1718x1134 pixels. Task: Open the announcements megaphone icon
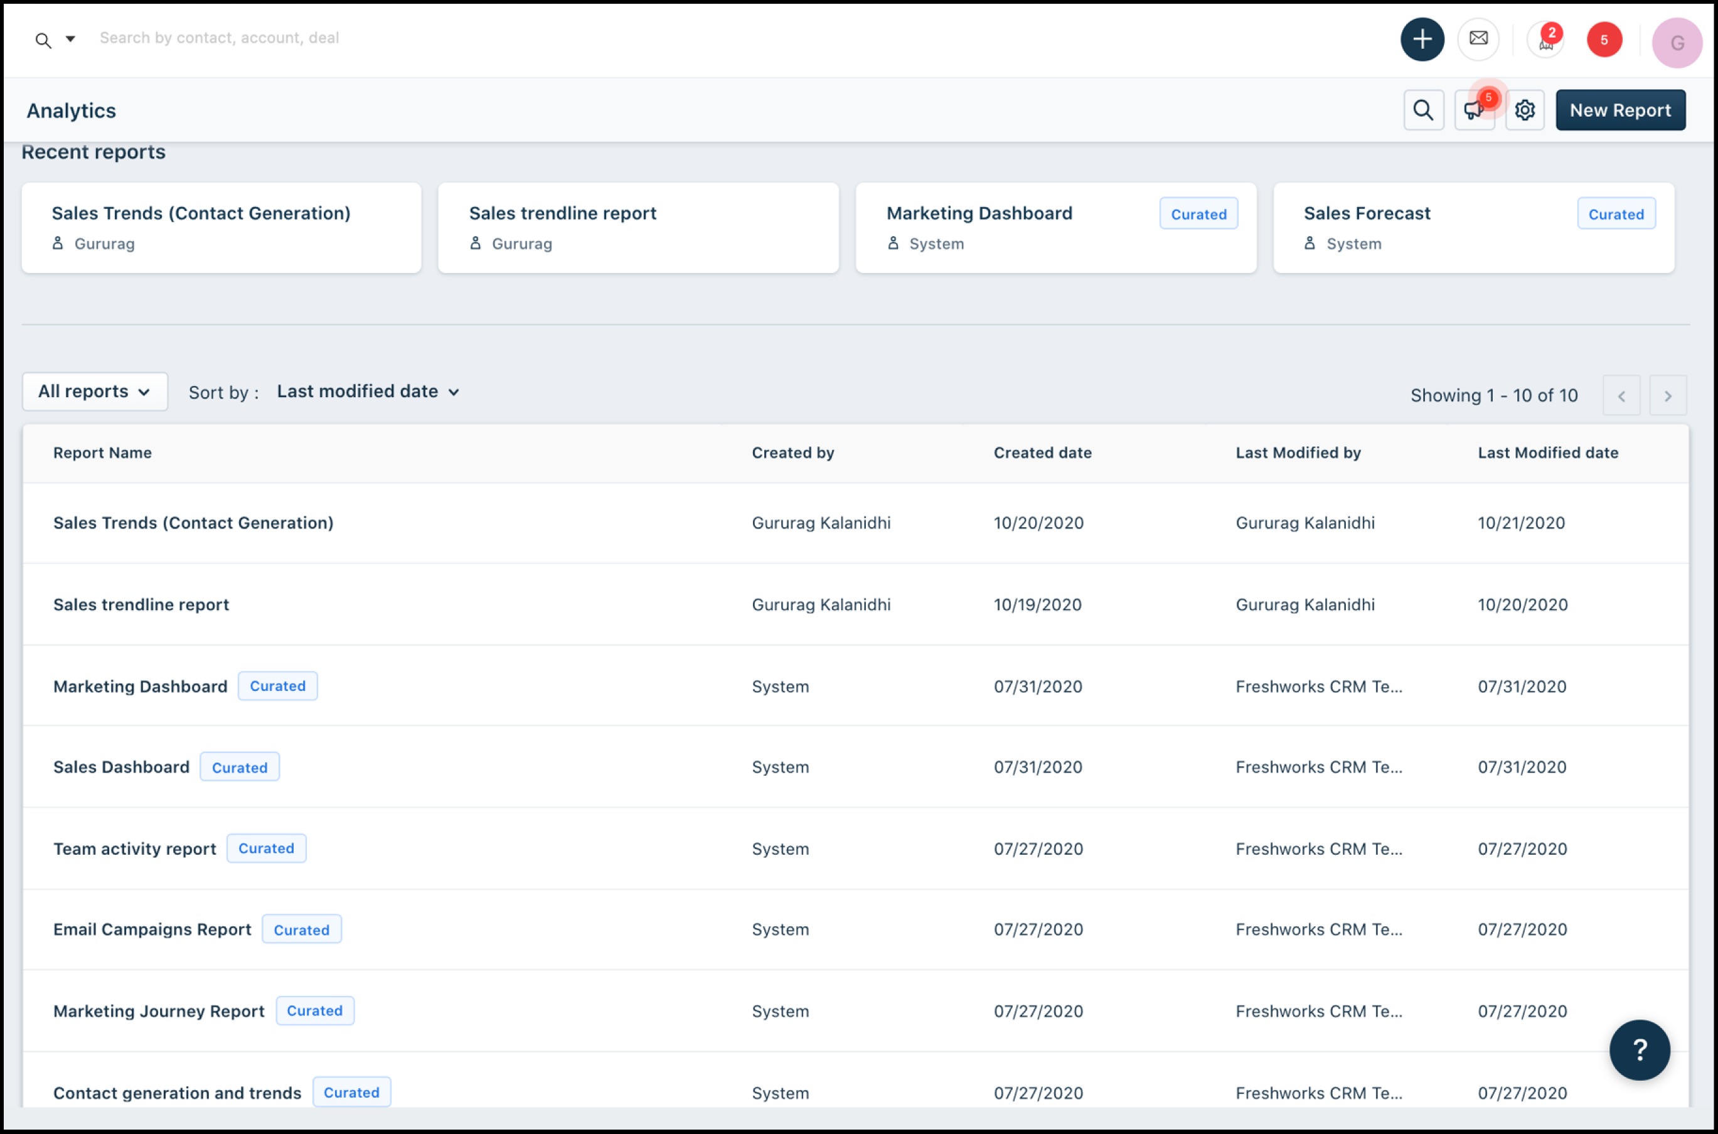[x=1474, y=110]
